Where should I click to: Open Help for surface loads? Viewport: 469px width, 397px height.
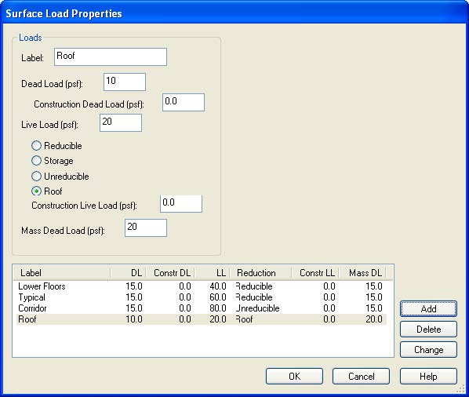point(428,376)
